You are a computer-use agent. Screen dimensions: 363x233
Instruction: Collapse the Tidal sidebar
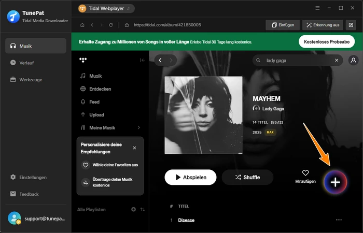click(142, 61)
